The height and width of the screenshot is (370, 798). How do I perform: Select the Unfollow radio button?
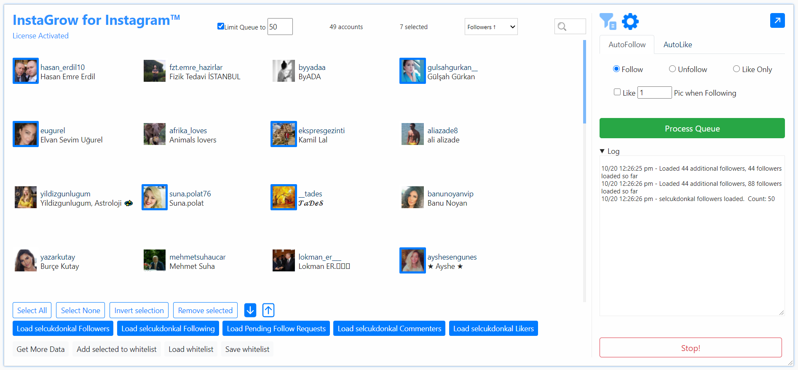tap(672, 69)
